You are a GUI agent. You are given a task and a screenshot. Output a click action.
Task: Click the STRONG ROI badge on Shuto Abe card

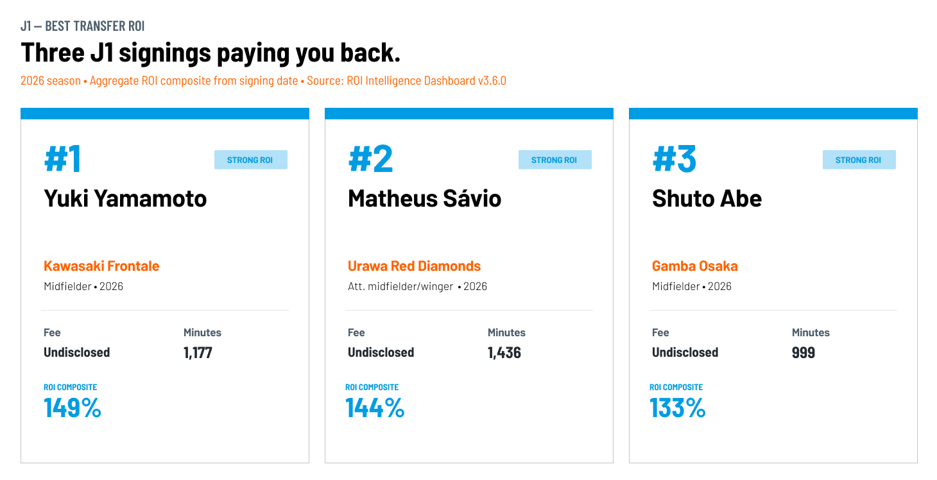[859, 160]
